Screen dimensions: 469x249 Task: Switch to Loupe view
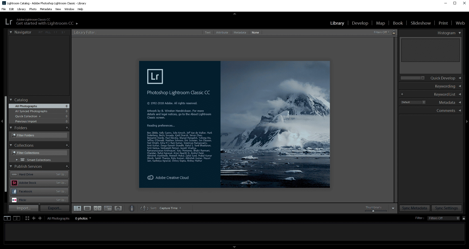click(x=87, y=208)
